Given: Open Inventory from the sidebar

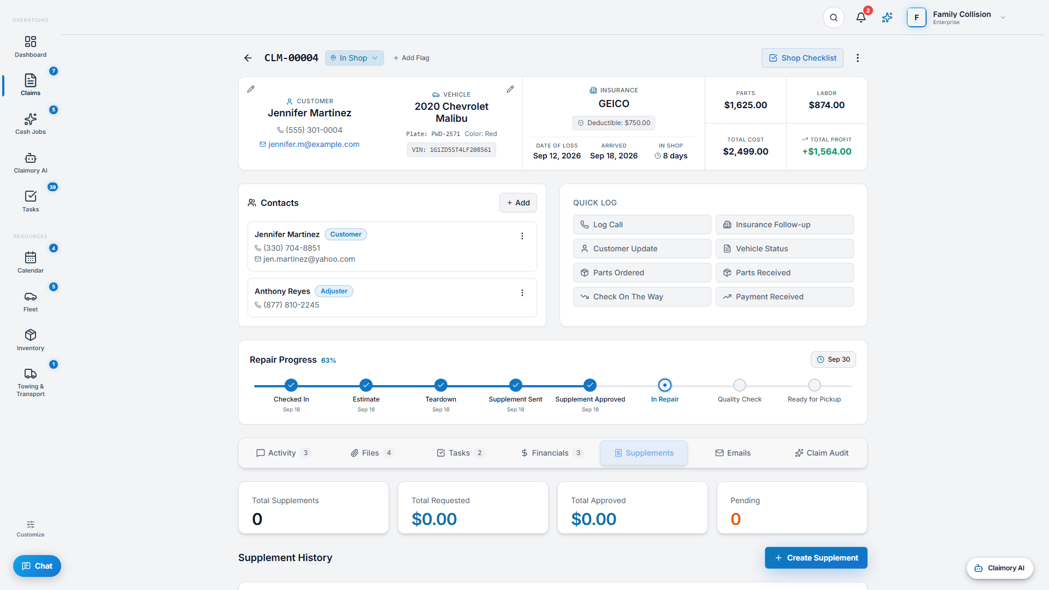Looking at the screenshot, I should pos(31,340).
